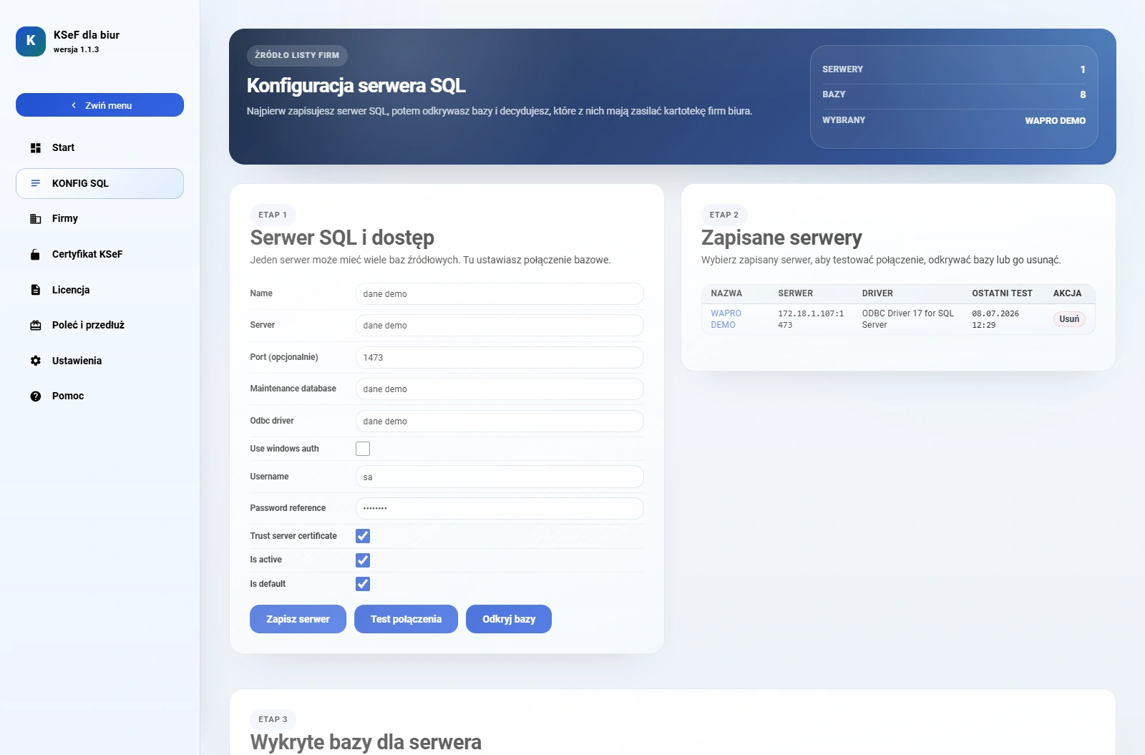Click the Username field
The image size is (1145, 755).
[500, 477]
